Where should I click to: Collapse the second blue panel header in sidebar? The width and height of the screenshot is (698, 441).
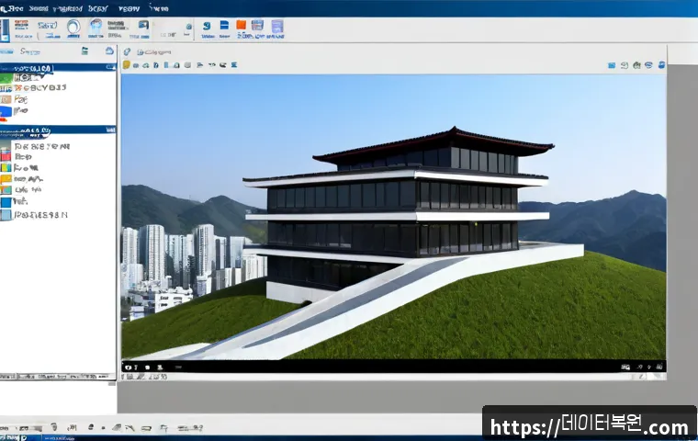point(58,130)
